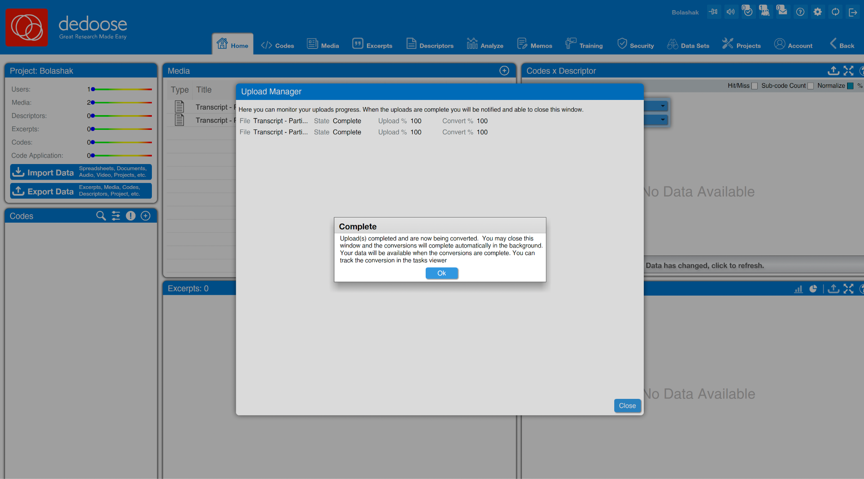Toggle the Normalize checkbox
The image size is (864, 479).
point(850,86)
